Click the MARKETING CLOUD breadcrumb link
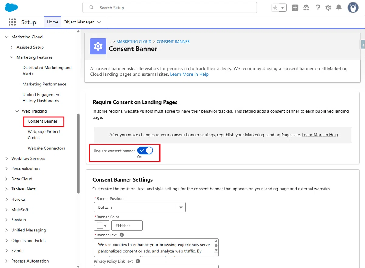 click(134, 42)
